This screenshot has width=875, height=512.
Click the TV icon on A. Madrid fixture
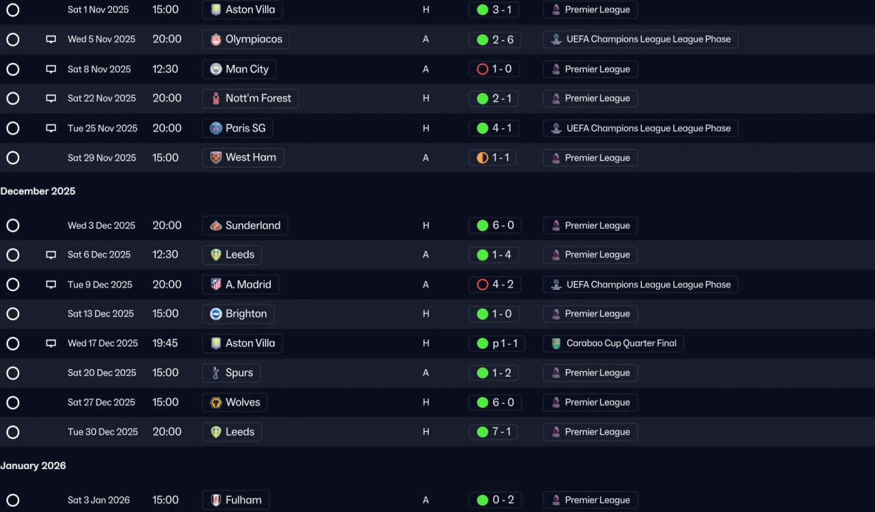pyautogui.click(x=51, y=284)
